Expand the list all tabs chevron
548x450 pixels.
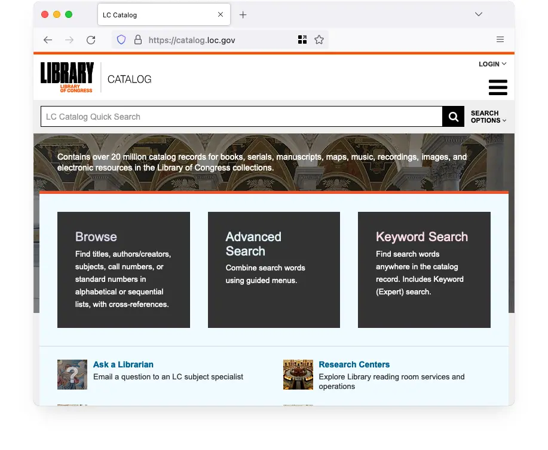(479, 14)
